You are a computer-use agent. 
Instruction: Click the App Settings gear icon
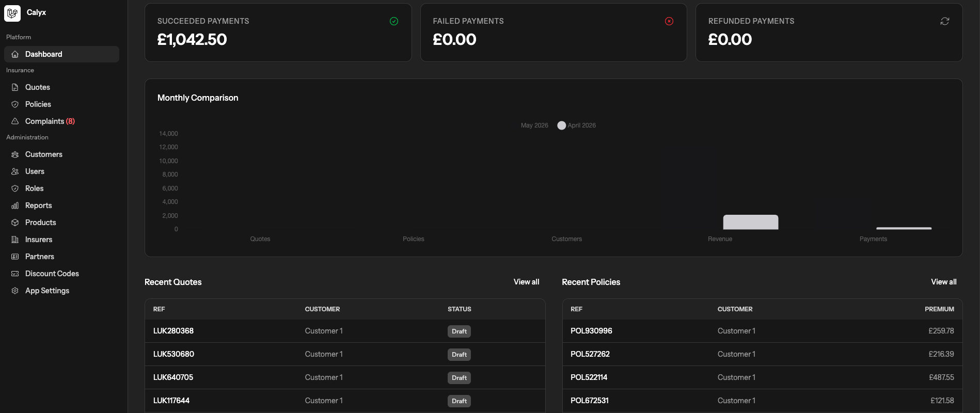pos(15,291)
